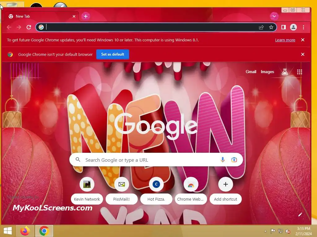Open the Chrome Web Store shortcut
Image resolution: width=317 pixels, height=237 pixels.
coord(191,190)
